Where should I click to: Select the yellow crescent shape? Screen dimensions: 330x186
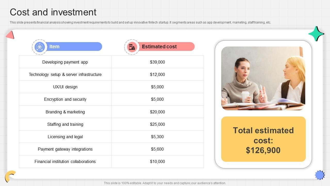(10, 176)
